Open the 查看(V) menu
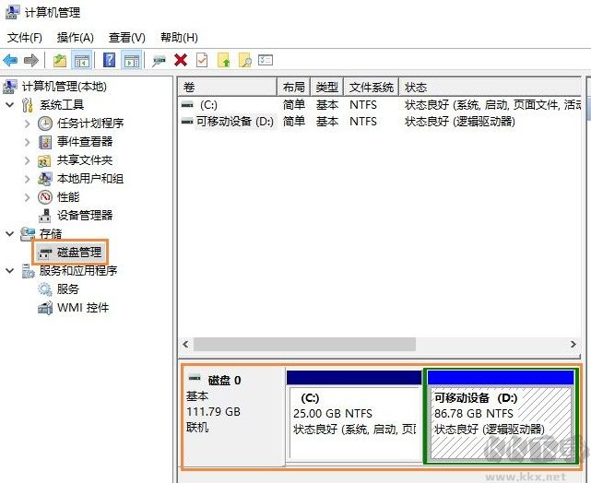 click(x=126, y=37)
